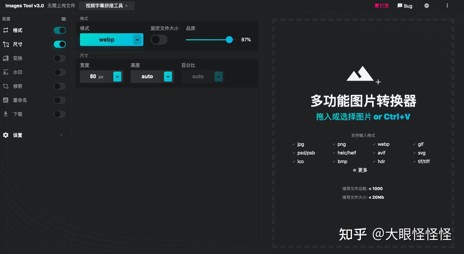The height and width of the screenshot is (254, 464).
Task: Click the 重命名 rename icon in sidebar
Action: 6,100
